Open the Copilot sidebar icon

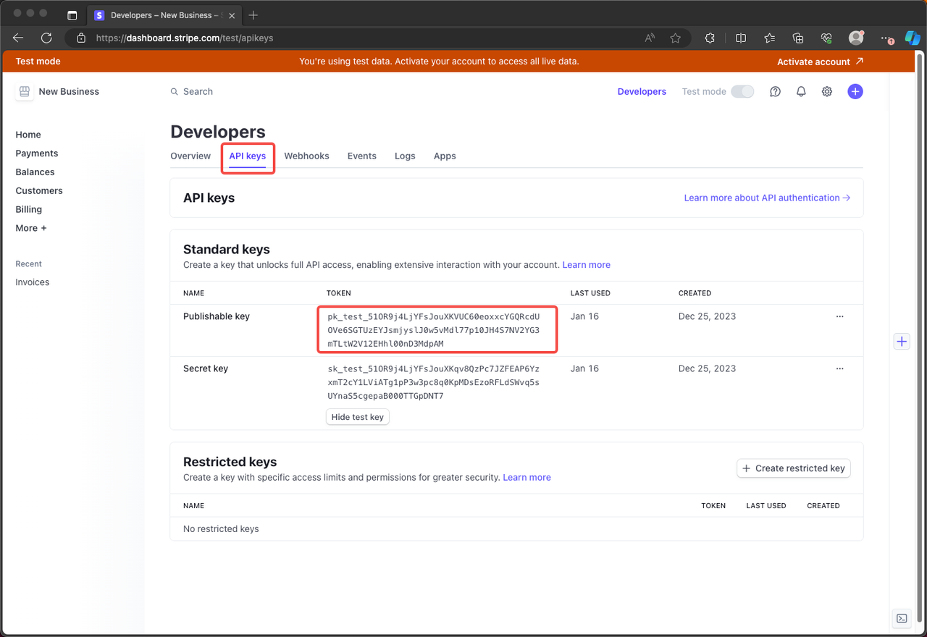pos(913,38)
